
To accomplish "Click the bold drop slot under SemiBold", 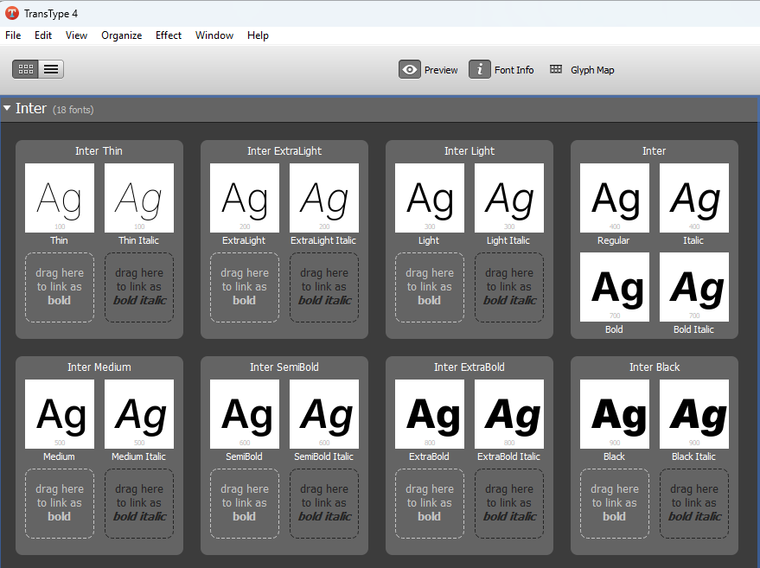I will [x=245, y=503].
